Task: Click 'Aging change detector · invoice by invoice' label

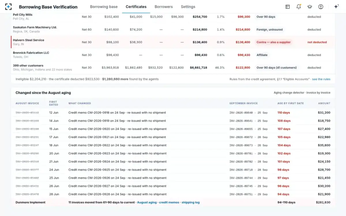Action: tap(302, 93)
